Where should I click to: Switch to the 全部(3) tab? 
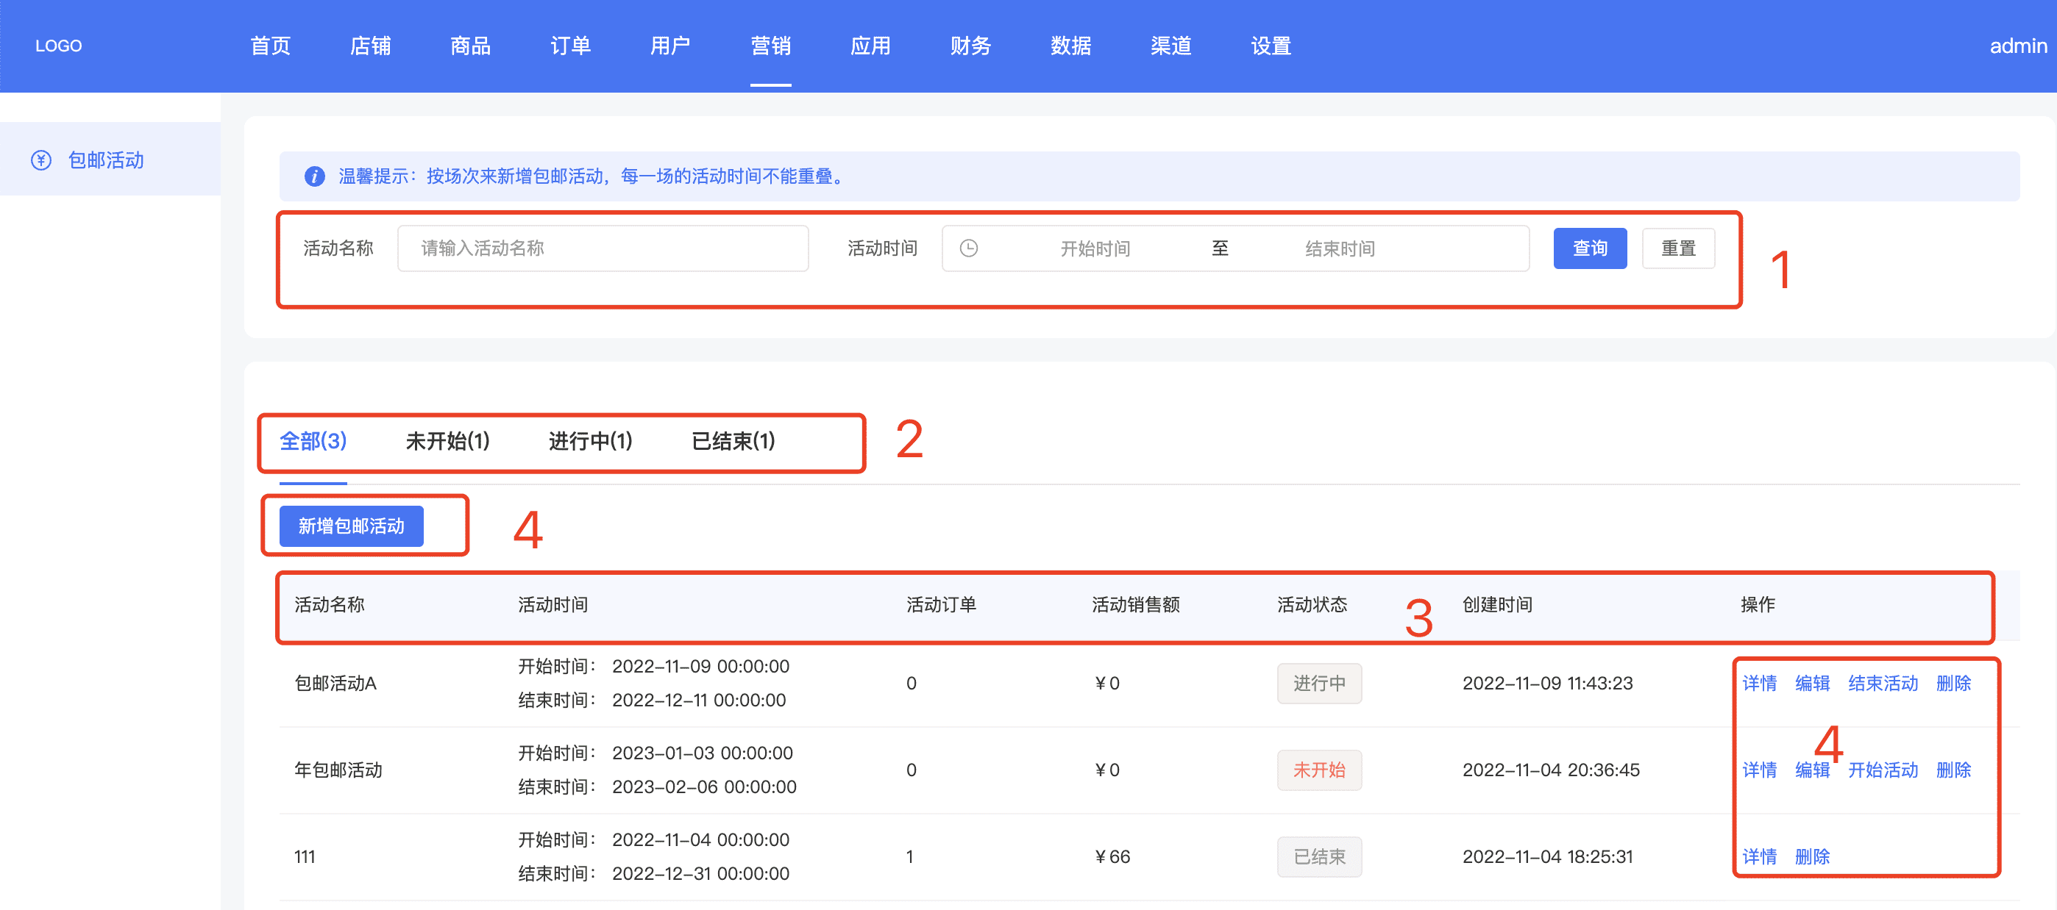point(313,441)
